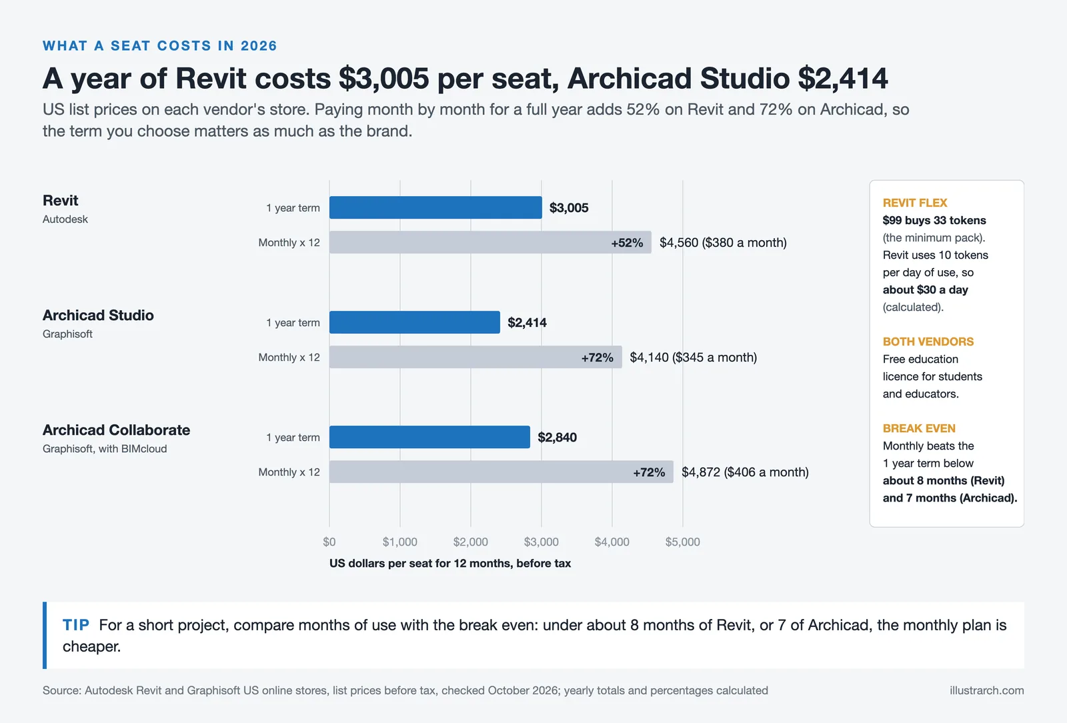1067x723 pixels.
Task: Click the BOTH VENDORS sidebar heading
Action: click(928, 341)
